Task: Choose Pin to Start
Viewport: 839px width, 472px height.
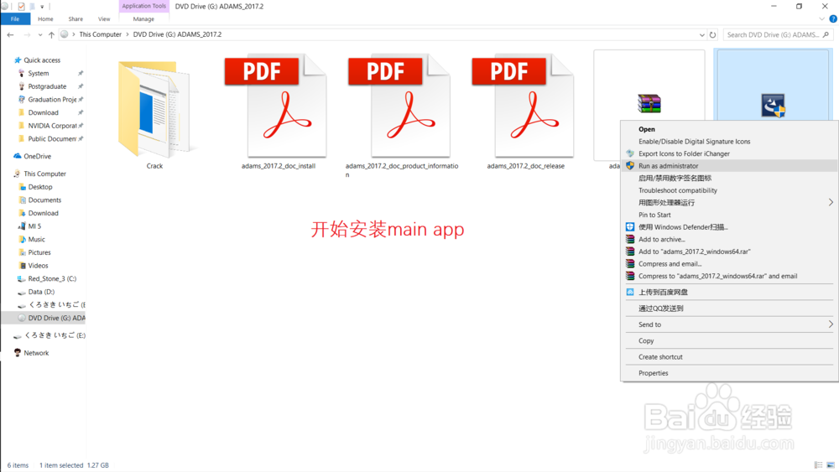Action: click(x=729, y=215)
